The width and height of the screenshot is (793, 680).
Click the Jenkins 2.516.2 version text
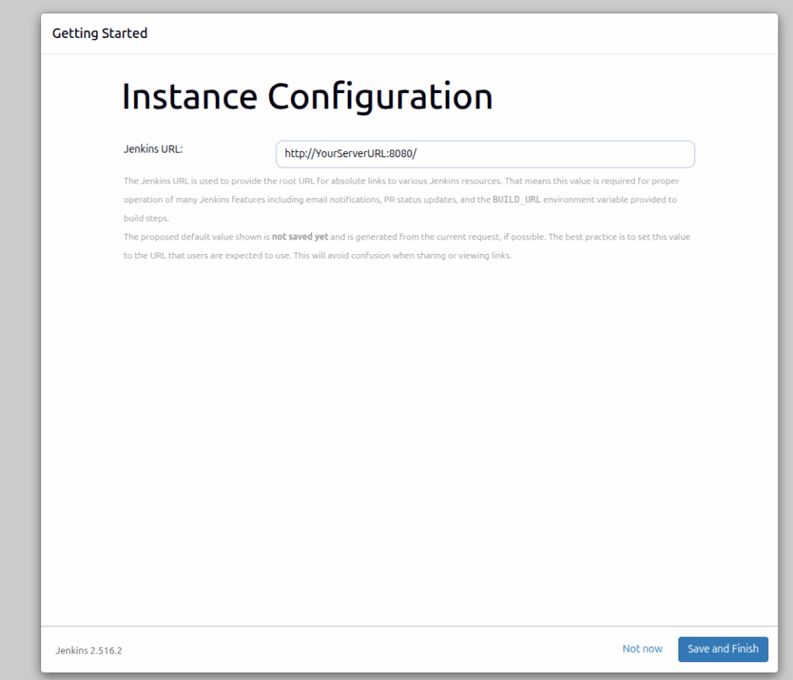click(x=88, y=651)
